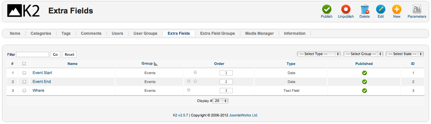This screenshot has width=431, height=124.
Task: Click the Unpublish toolbar icon
Action: tap(346, 9)
